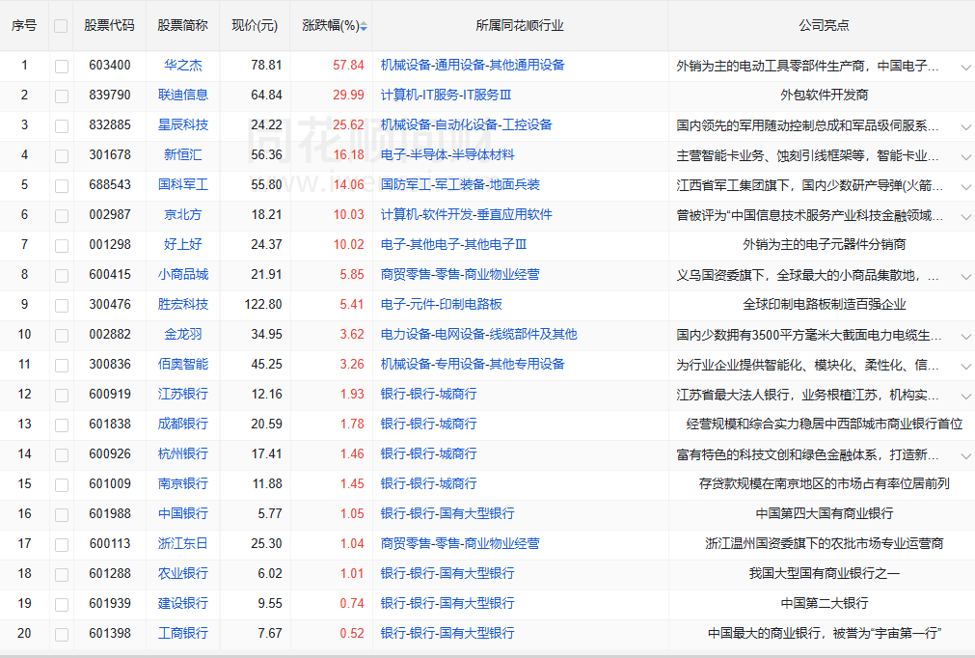Expand company highlight for 江苏银行
The width and height of the screenshot is (975, 658).
pos(965,396)
